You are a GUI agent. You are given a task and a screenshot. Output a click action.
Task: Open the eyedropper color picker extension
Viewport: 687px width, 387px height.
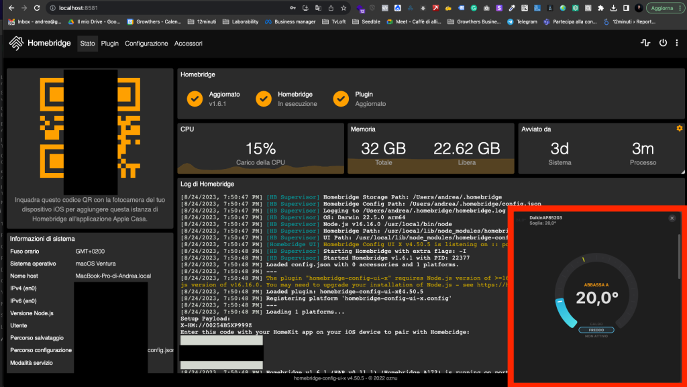click(x=512, y=8)
